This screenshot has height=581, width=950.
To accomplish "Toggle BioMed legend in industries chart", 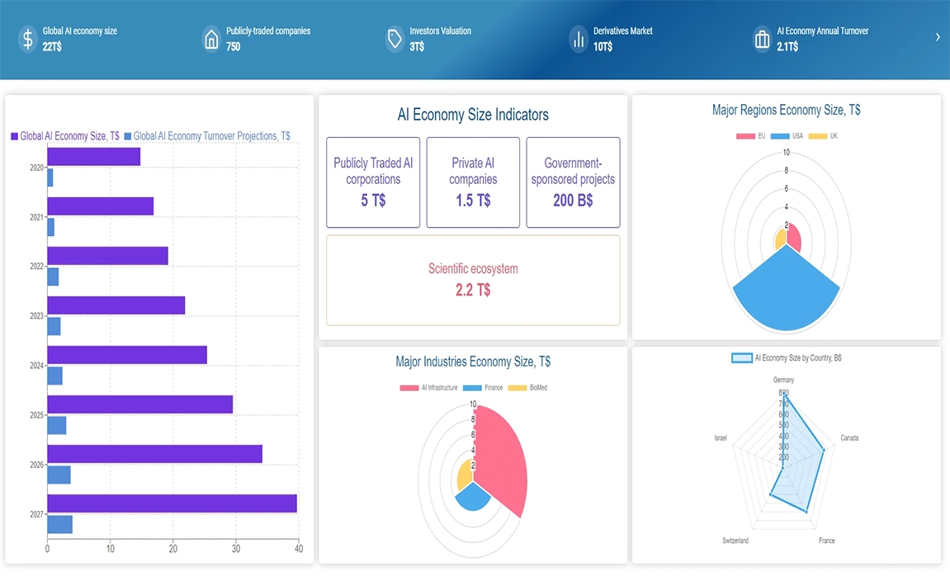I will click(x=527, y=388).
